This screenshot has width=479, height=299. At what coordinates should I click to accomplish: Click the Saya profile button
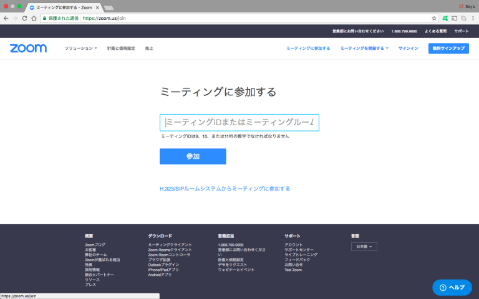[x=467, y=6]
